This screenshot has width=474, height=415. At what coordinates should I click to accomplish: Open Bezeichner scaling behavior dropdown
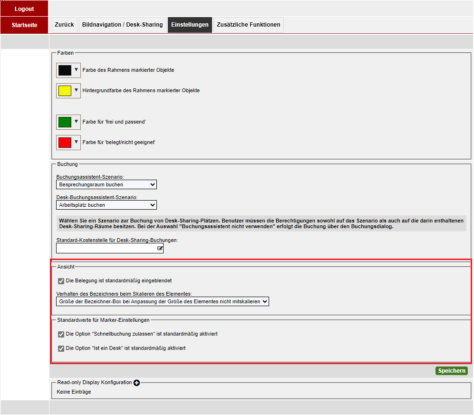click(162, 301)
